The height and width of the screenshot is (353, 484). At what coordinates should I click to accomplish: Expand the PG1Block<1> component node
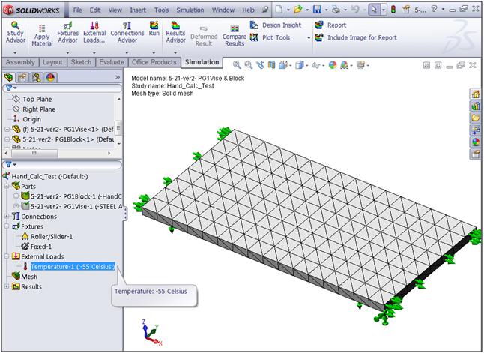pos(7,139)
